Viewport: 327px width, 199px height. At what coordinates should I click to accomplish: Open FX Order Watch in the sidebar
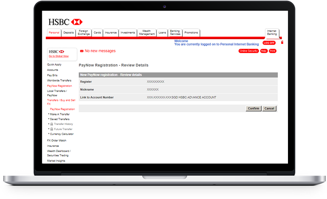pos(57,140)
